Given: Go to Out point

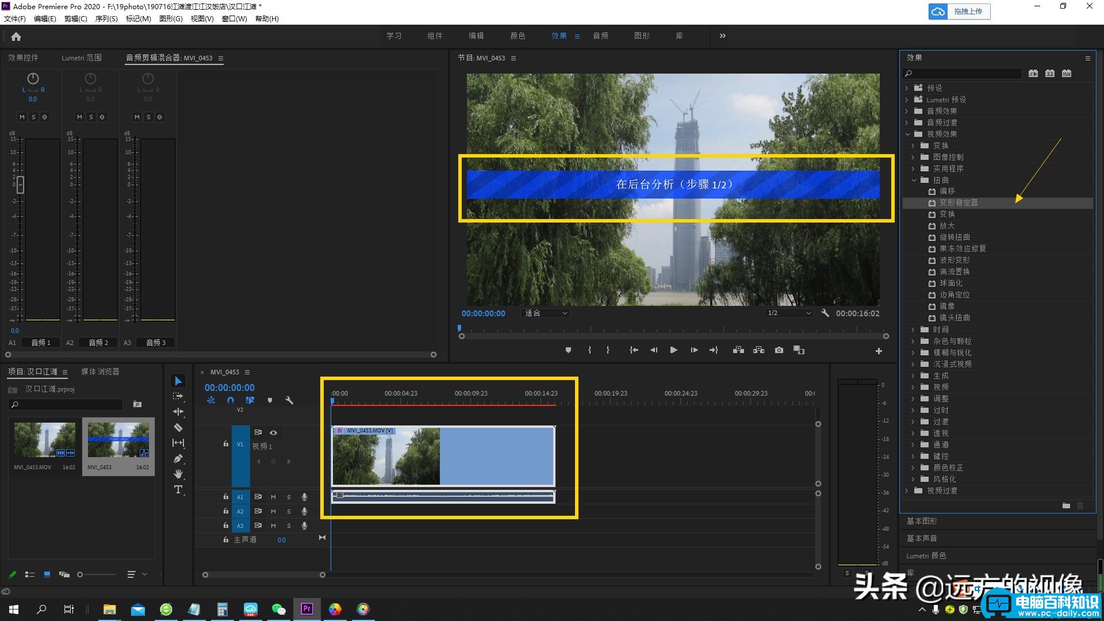Looking at the screenshot, I should pos(714,350).
